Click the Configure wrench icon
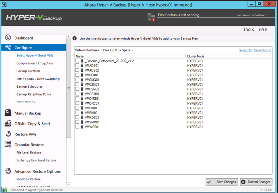 point(8,47)
